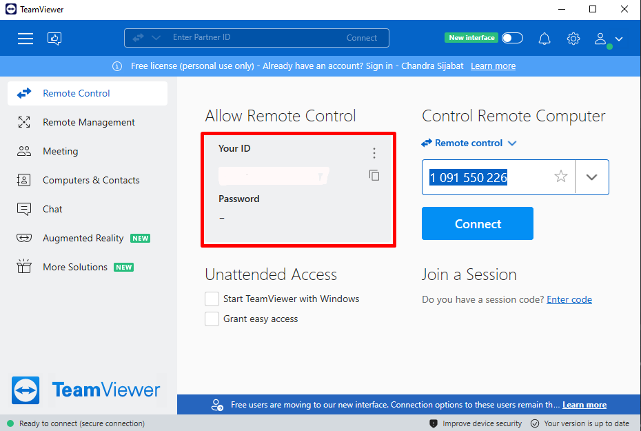Click Your version is up to date status
Image resolution: width=641 pixels, height=431 pixels.
pyautogui.click(x=587, y=423)
